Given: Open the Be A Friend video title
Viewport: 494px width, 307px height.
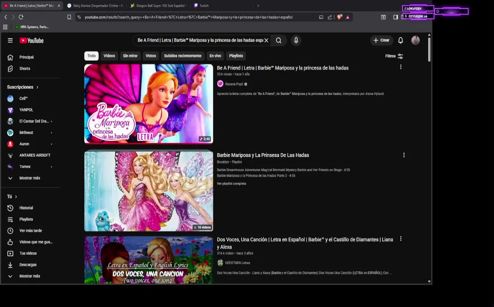Looking at the screenshot, I should [x=283, y=68].
